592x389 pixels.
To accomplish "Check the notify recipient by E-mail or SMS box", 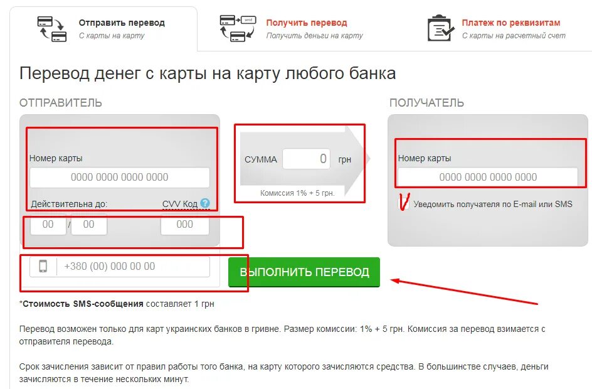I will (403, 204).
